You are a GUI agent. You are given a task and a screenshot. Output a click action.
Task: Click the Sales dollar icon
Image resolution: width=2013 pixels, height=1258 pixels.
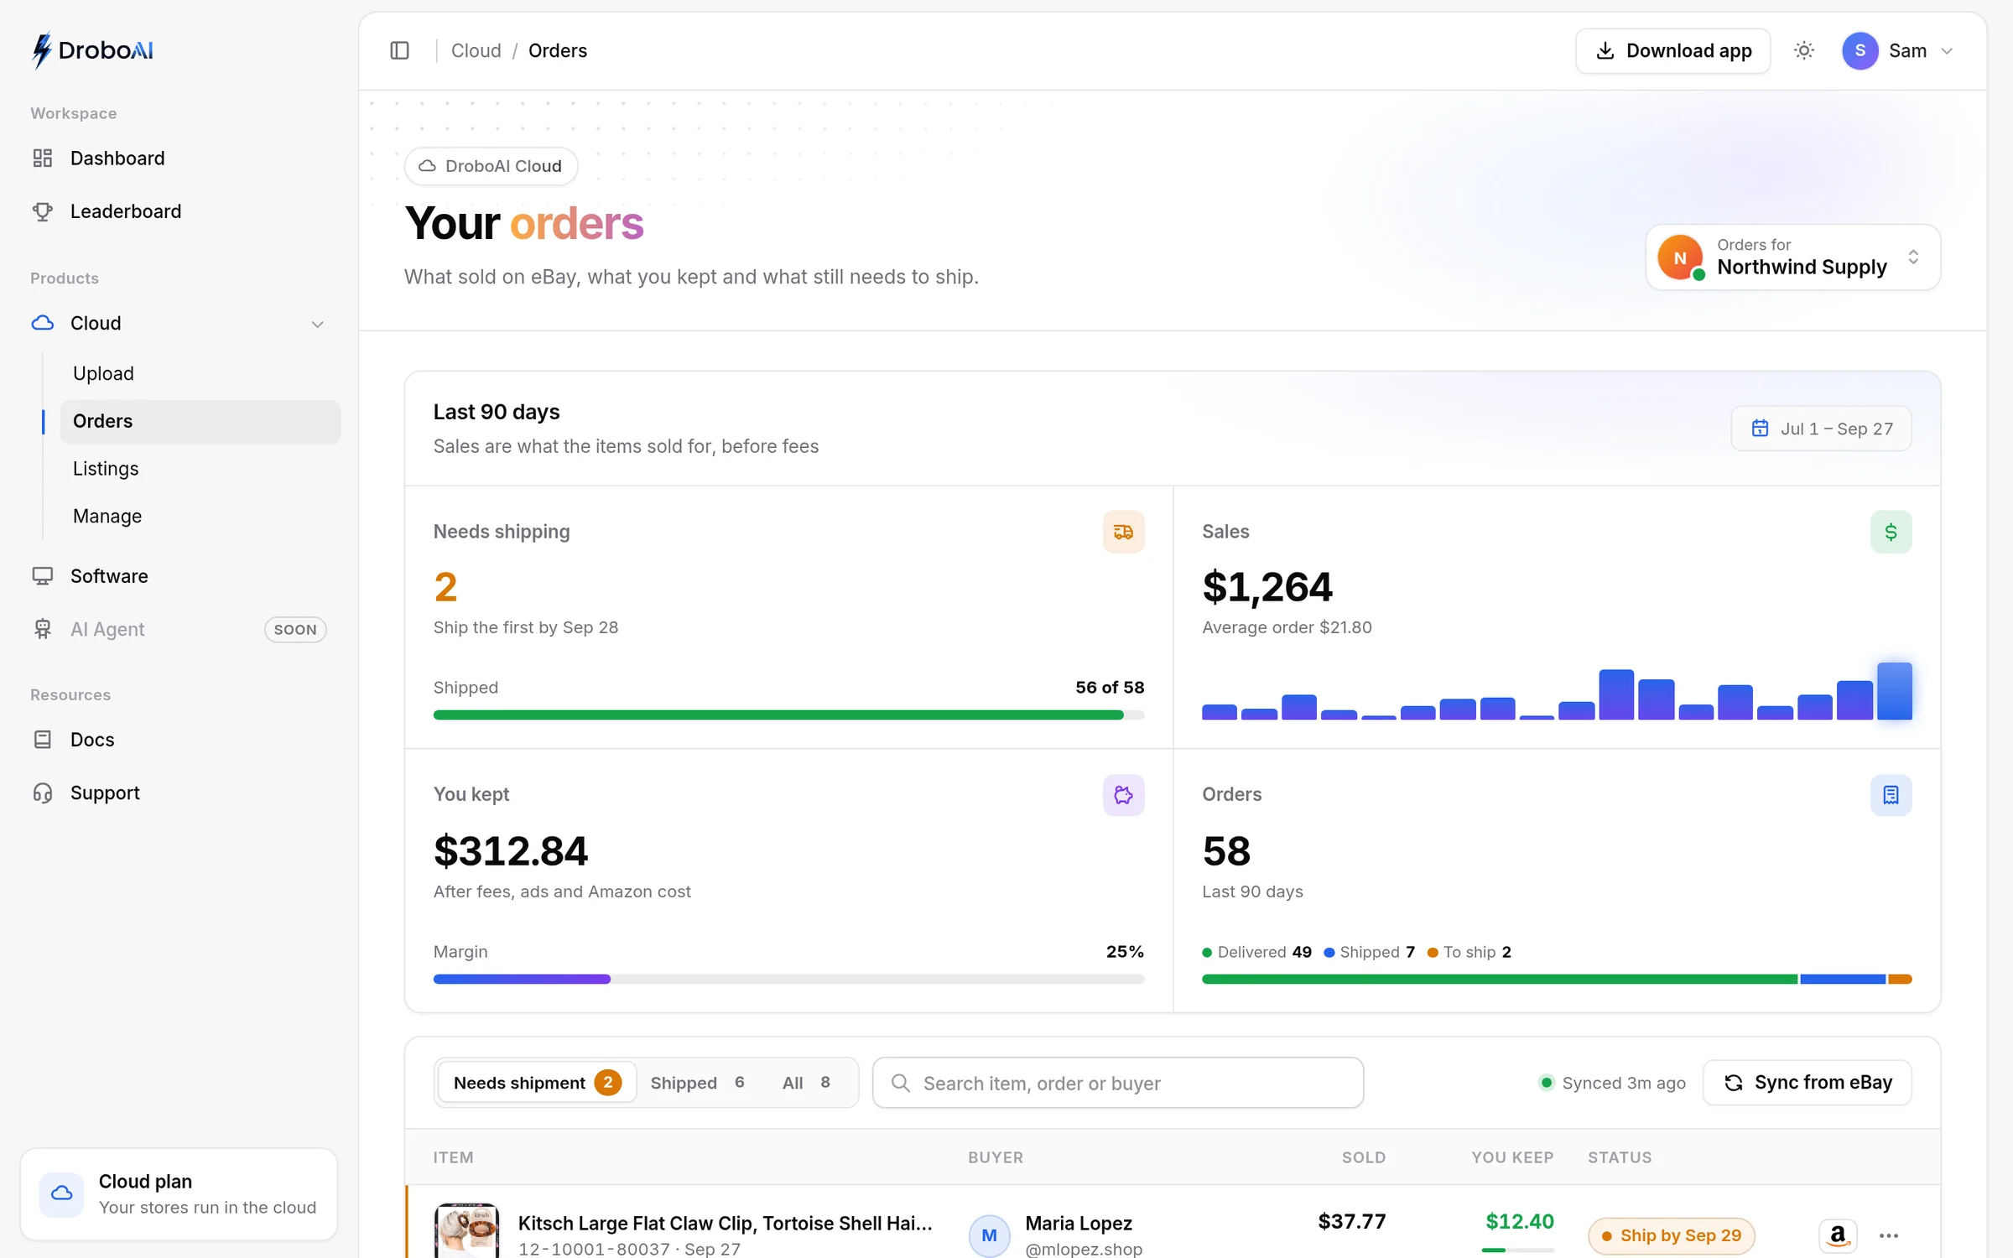coord(1891,532)
